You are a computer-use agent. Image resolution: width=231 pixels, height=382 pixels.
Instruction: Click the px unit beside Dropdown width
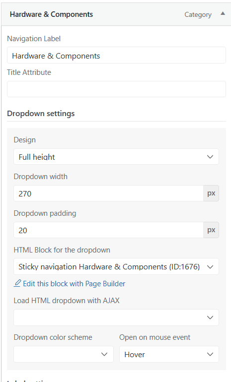pyautogui.click(x=211, y=193)
